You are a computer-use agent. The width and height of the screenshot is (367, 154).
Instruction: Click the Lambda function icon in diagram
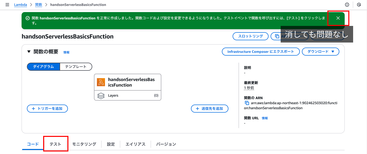[x=101, y=82]
